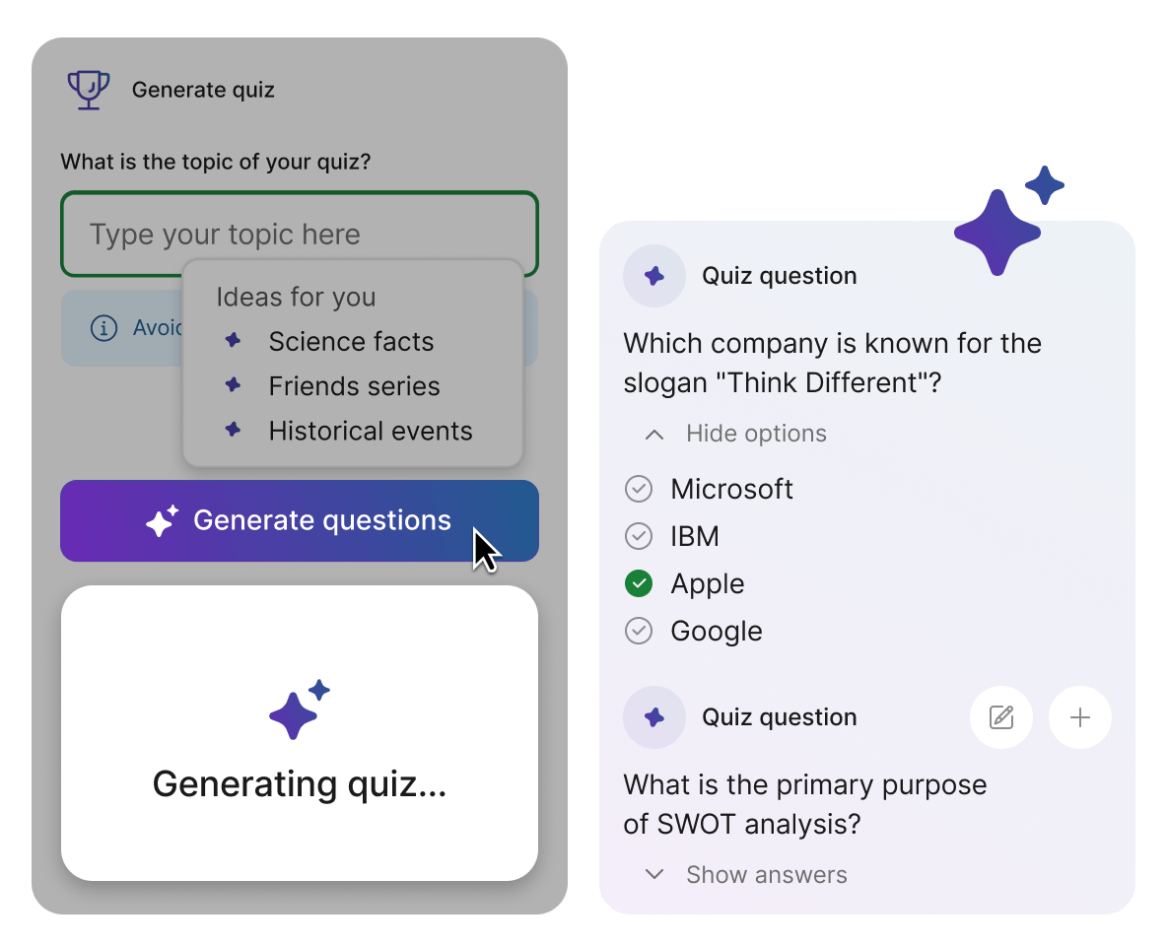Click the trophy icon beside Generate quiz
The height and width of the screenshot is (946, 1167).
89,90
